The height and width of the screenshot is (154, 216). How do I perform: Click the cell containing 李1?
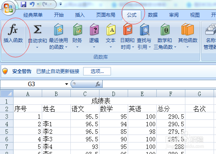[x=56, y=124]
